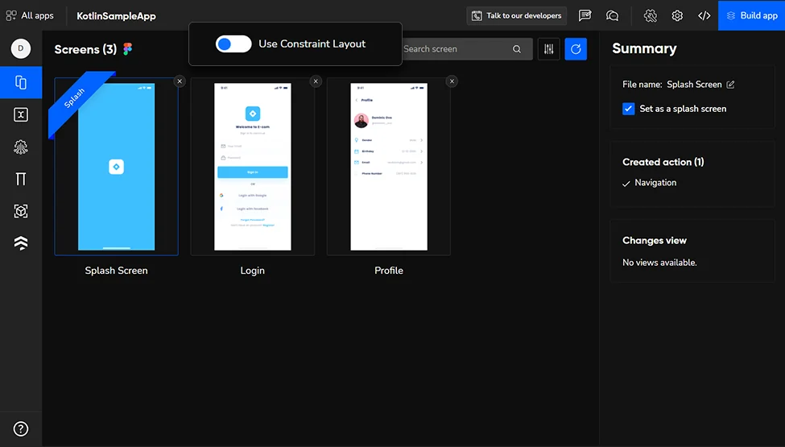Open the integrations gear-puzzle icon in header
Screen dimensions: 785x447
(x=651, y=15)
